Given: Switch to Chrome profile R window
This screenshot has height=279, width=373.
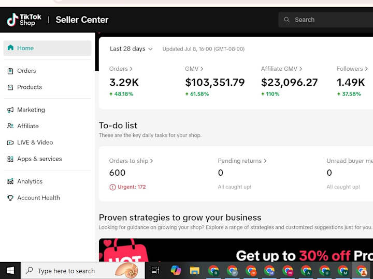Looking at the screenshot, I should (x=213, y=270).
